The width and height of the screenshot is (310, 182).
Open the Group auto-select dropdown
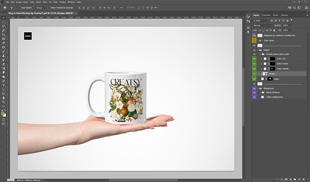(40, 8)
